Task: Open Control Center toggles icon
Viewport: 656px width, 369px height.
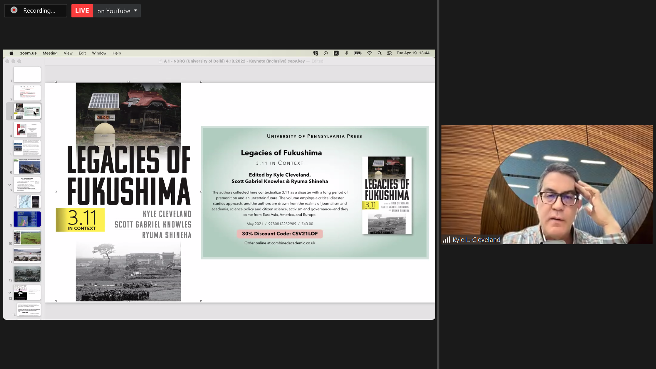Action: [389, 53]
